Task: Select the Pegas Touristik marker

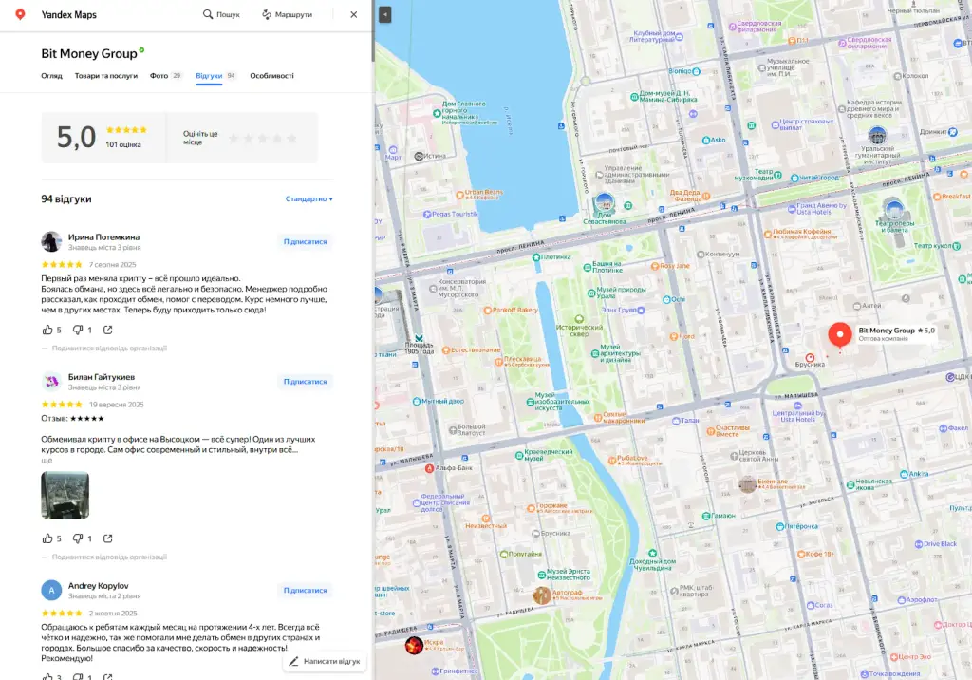Action: [427, 214]
